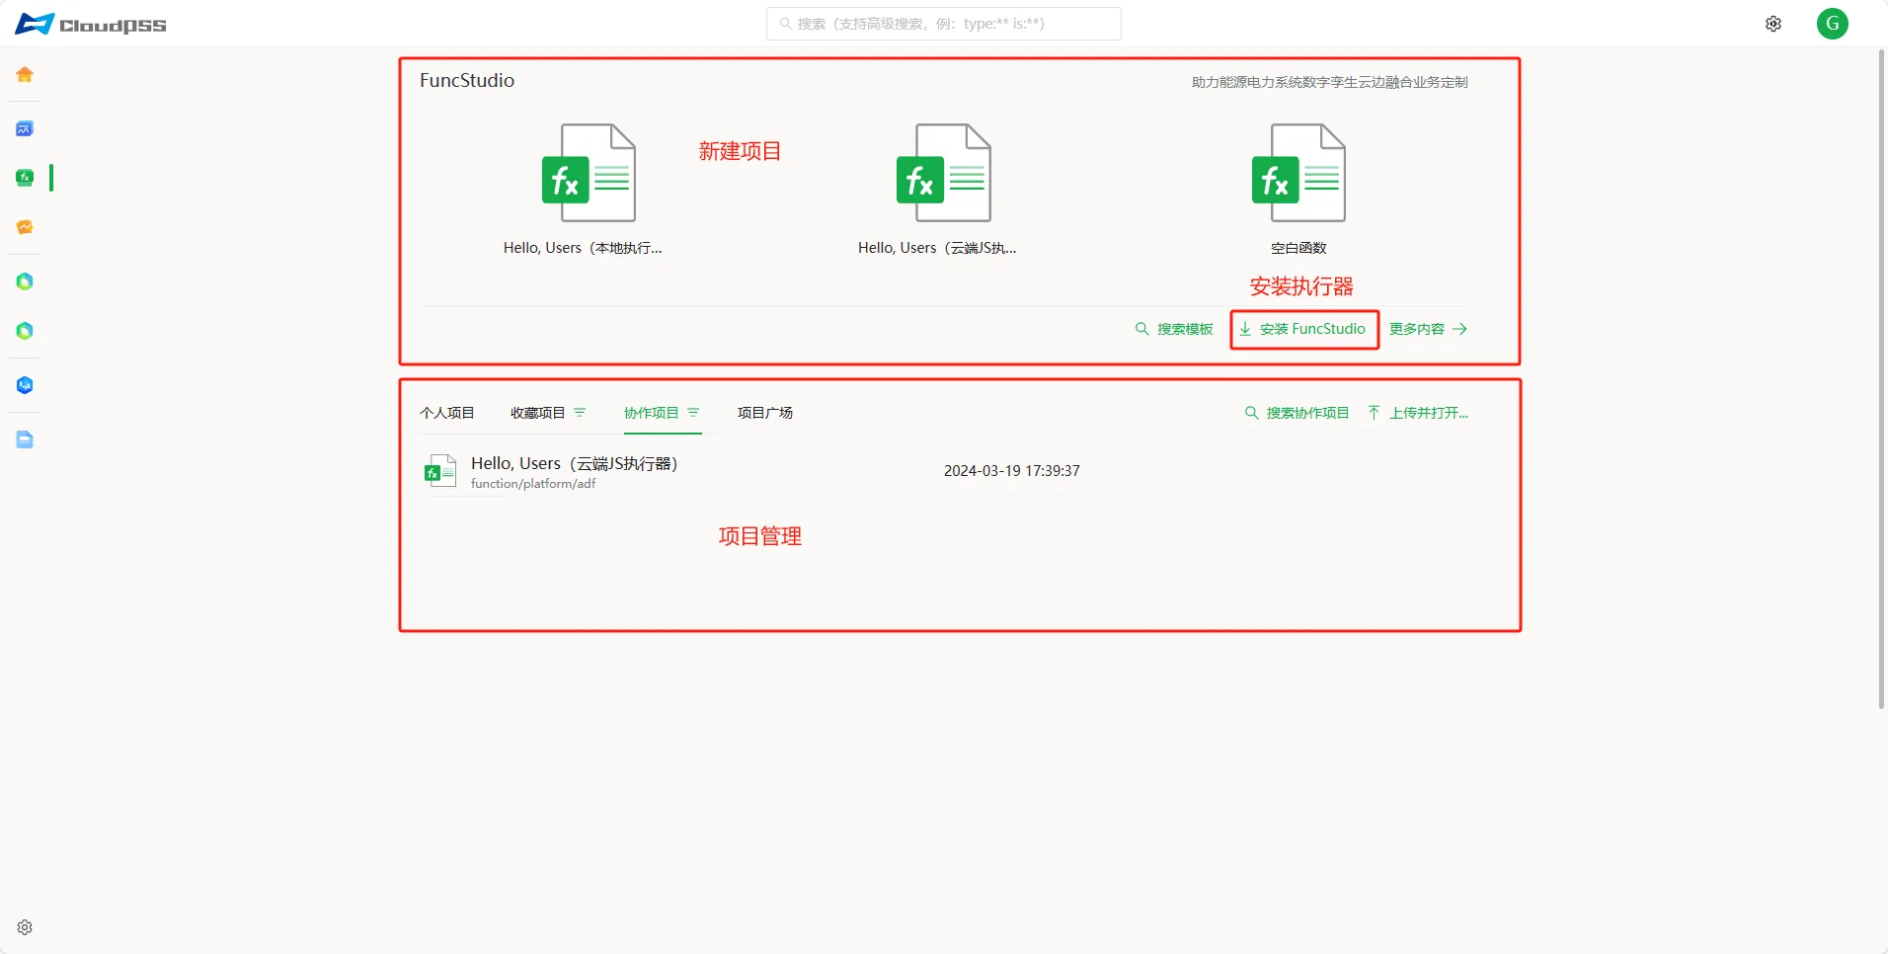Click the magnifier icon beside 搜索模板

(1142, 329)
